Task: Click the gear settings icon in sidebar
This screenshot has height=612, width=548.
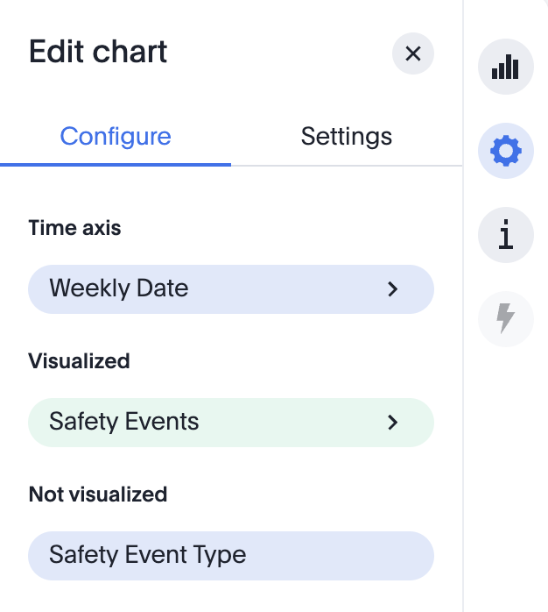Action: tap(505, 152)
